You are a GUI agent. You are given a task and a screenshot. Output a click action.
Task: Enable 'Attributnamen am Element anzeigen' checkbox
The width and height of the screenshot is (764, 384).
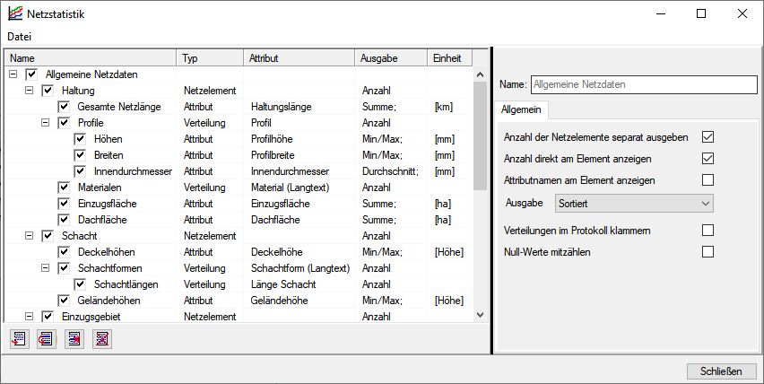pos(708,180)
